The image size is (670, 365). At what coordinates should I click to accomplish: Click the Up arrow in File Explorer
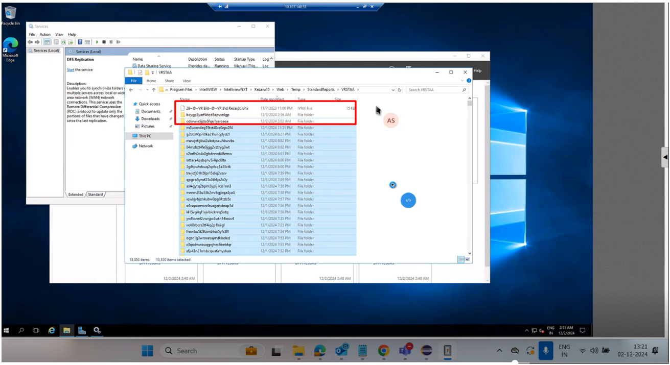click(x=153, y=90)
